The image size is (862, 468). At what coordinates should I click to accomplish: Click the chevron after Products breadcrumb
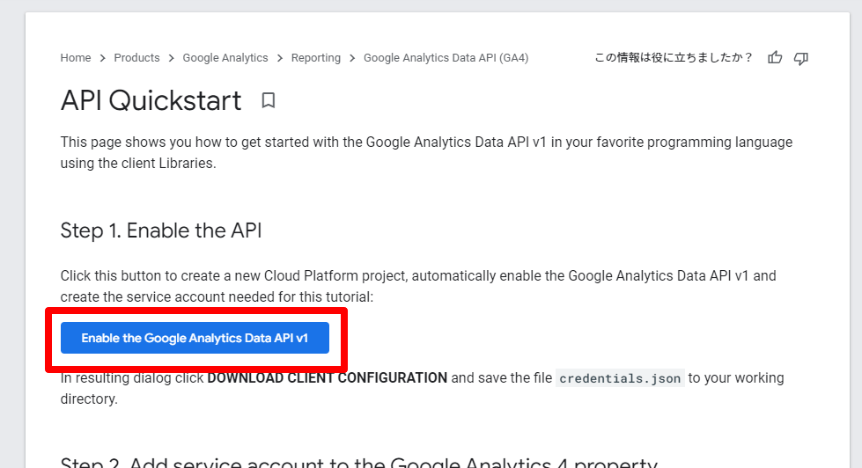tap(172, 58)
